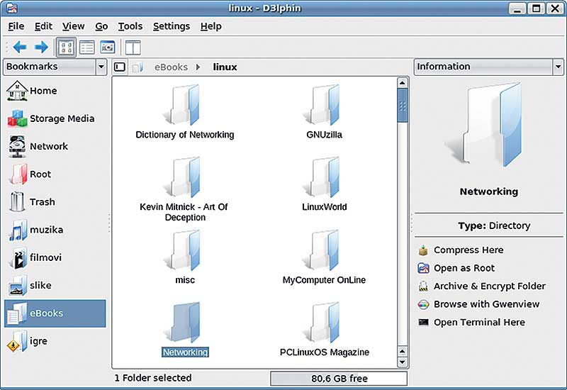Go forward with the blue right arrow

[x=41, y=47]
